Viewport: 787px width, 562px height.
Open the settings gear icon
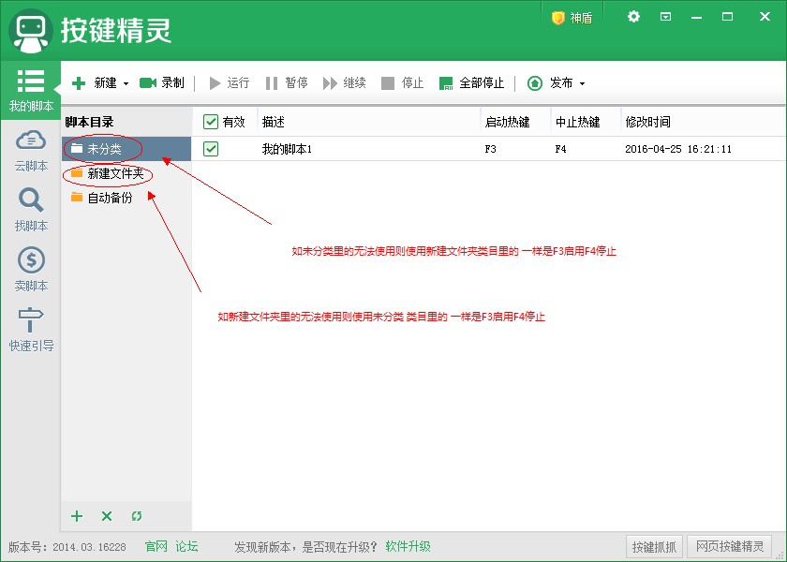tap(633, 17)
